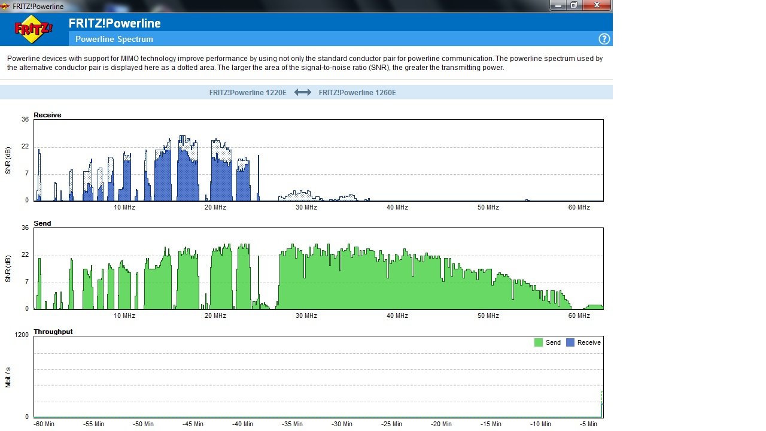Image resolution: width=766 pixels, height=431 pixels.
Task: Click the green Send legend swatch
Action: point(539,342)
